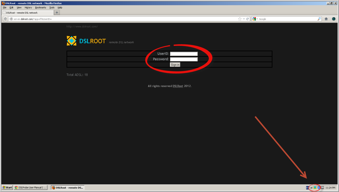Screen dimensions: 339x192
Task: Click the Bluetooth tray icon
Action: (319, 188)
